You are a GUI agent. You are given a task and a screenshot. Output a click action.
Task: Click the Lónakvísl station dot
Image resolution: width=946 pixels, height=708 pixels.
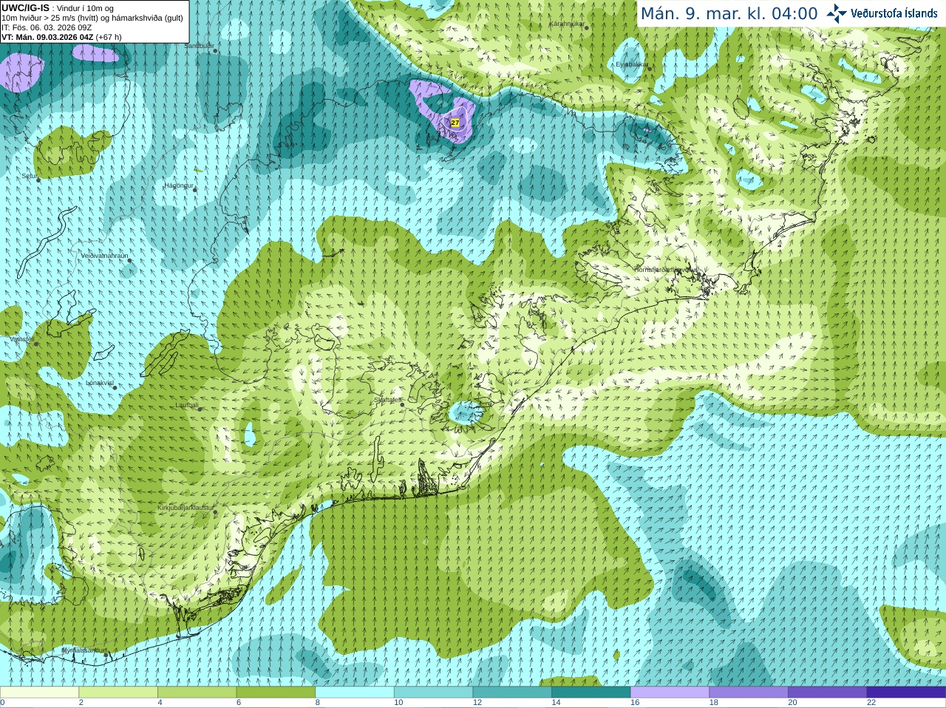click(115, 387)
